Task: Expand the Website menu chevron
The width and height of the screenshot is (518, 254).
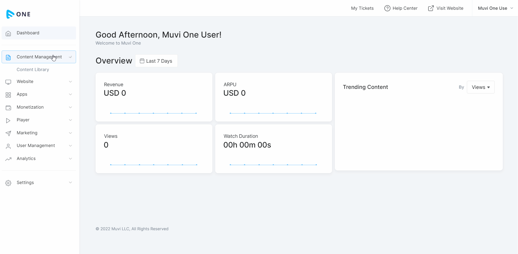Action: (x=70, y=82)
